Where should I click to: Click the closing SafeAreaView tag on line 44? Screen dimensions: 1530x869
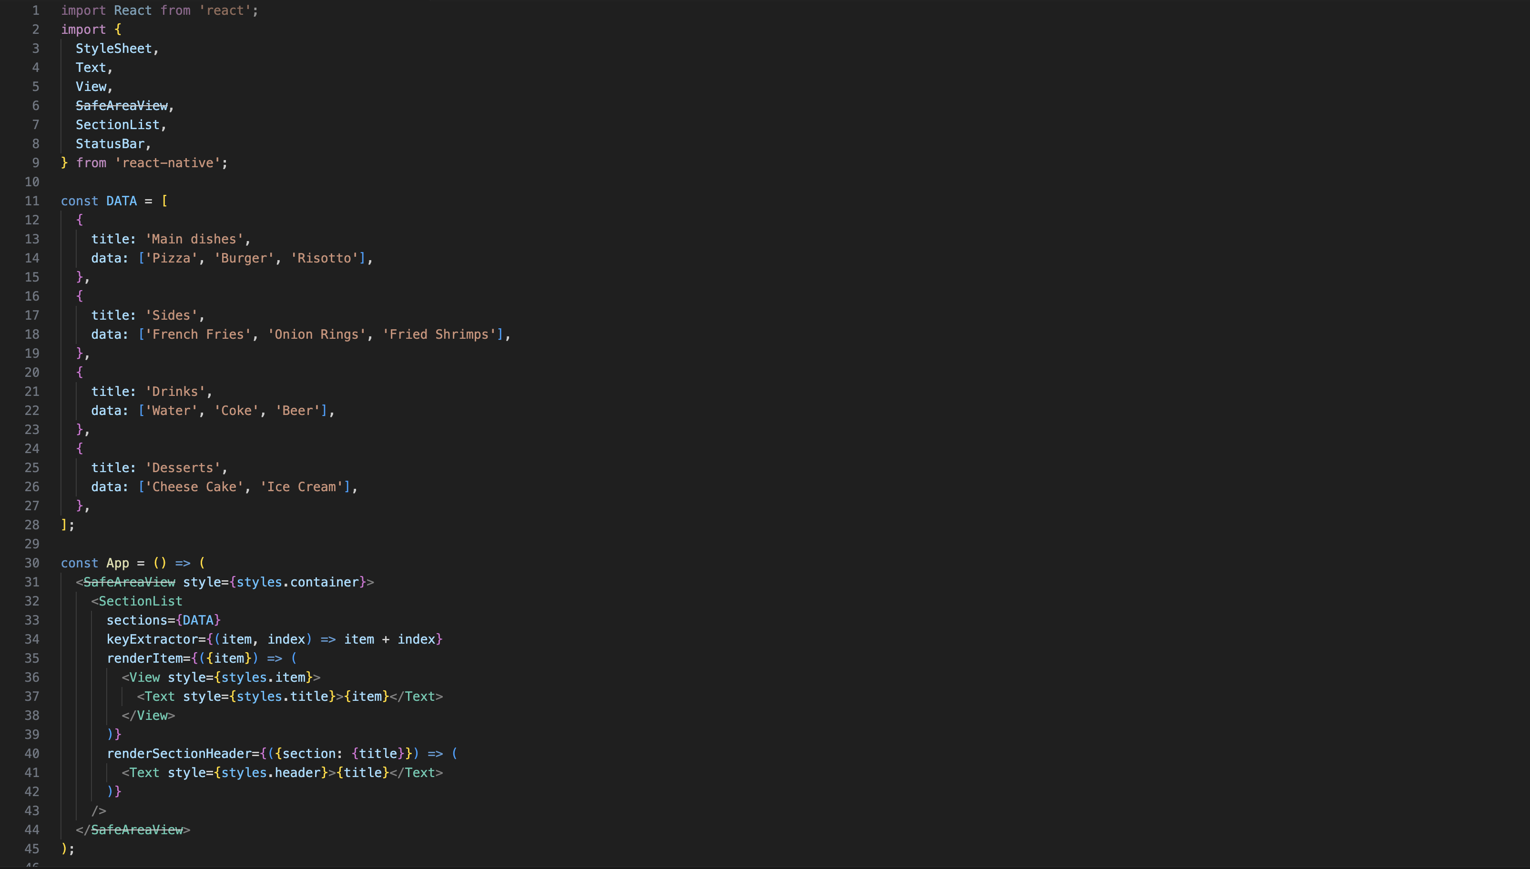click(137, 830)
